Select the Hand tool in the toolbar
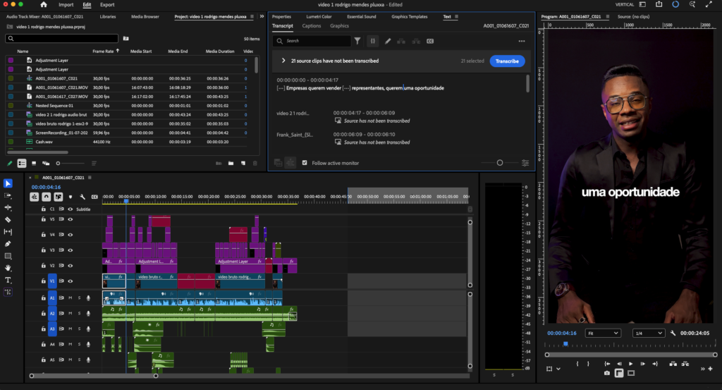The width and height of the screenshot is (722, 390). (x=8, y=268)
